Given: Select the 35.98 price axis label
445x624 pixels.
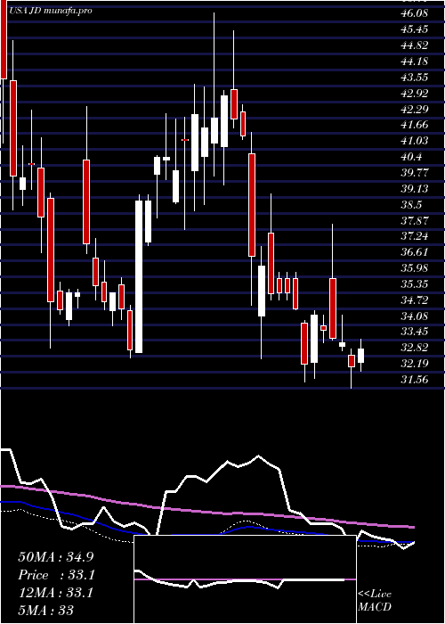Looking at the screenshot, I should pyautogui.click(x=415, y=267).
